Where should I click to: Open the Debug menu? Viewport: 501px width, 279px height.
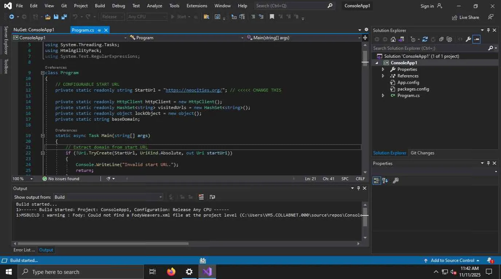[x=118, y=6]
